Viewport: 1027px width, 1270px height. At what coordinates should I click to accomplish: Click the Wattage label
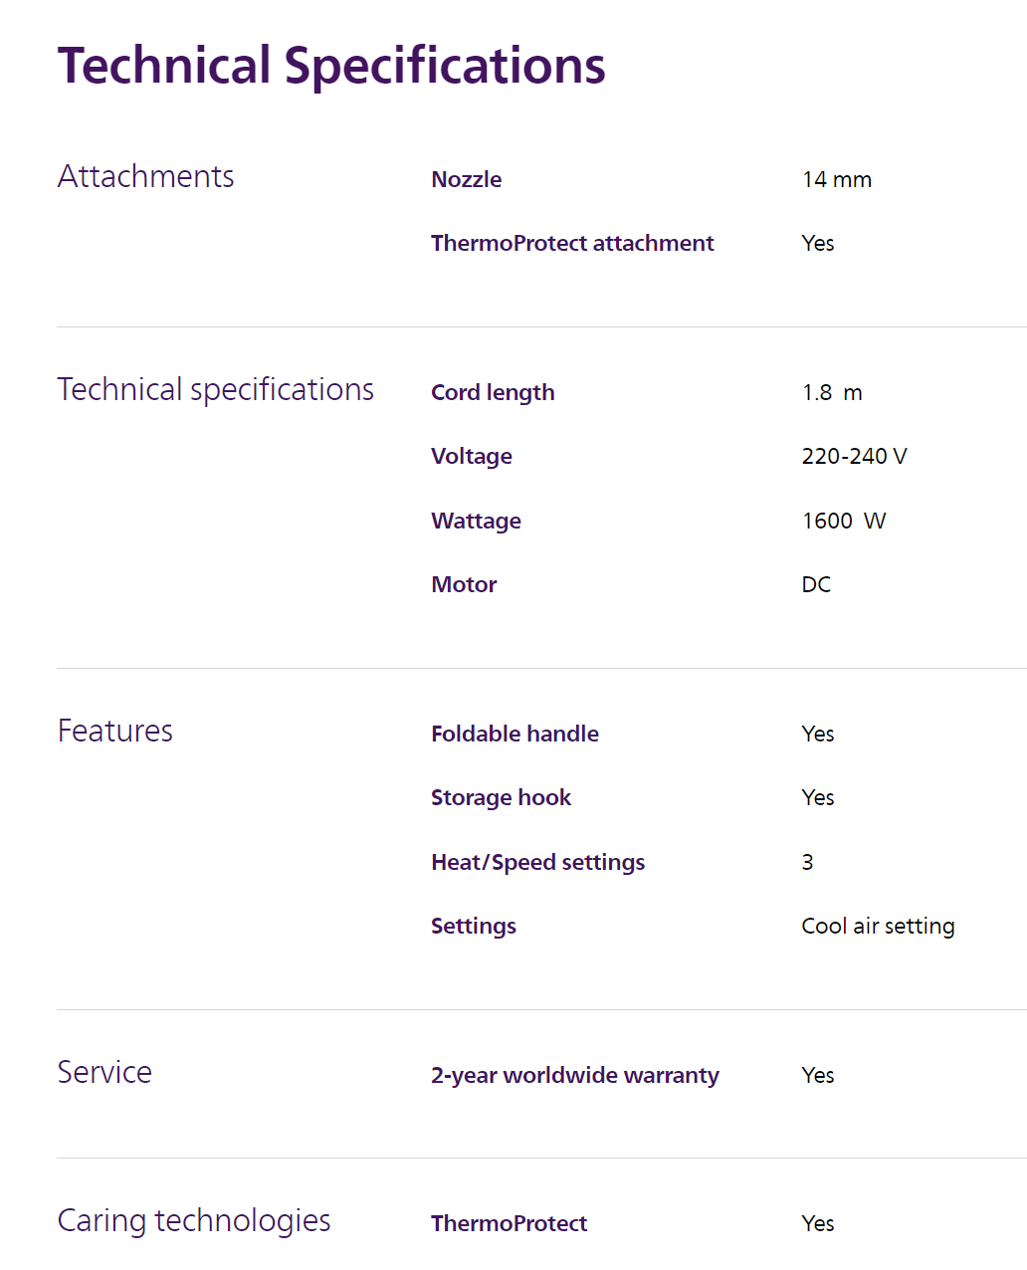click(x=476, y=521)
